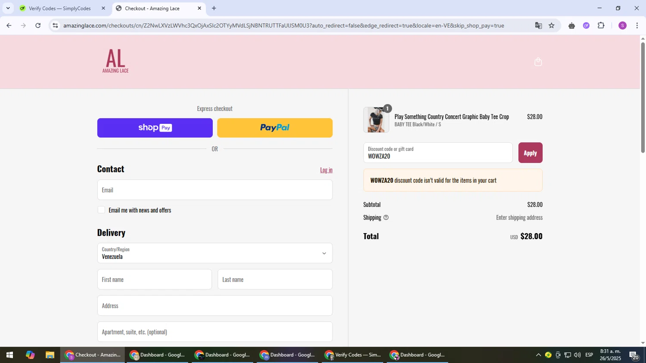Show hidden tray icons chevron
This screenshot has height=363, width=646.
[538, 355]
